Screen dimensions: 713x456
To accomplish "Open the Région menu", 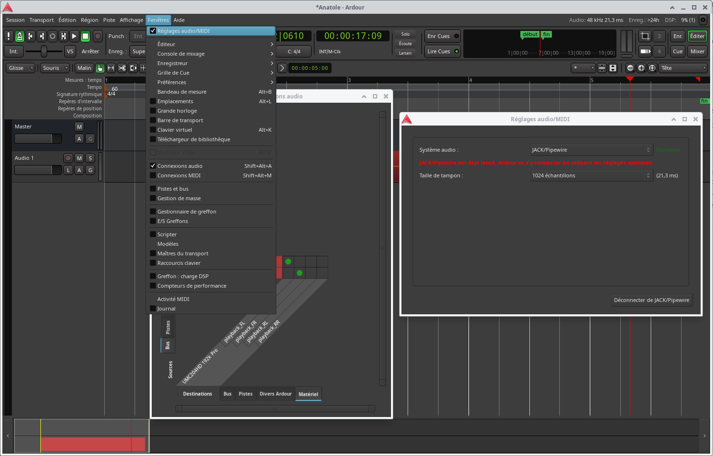I will pyautogui.click(x=89, y=20).
